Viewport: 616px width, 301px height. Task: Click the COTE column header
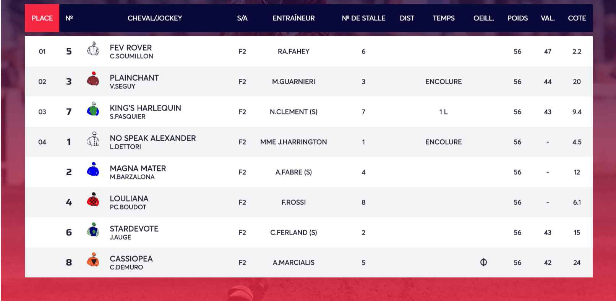[577, 18]
